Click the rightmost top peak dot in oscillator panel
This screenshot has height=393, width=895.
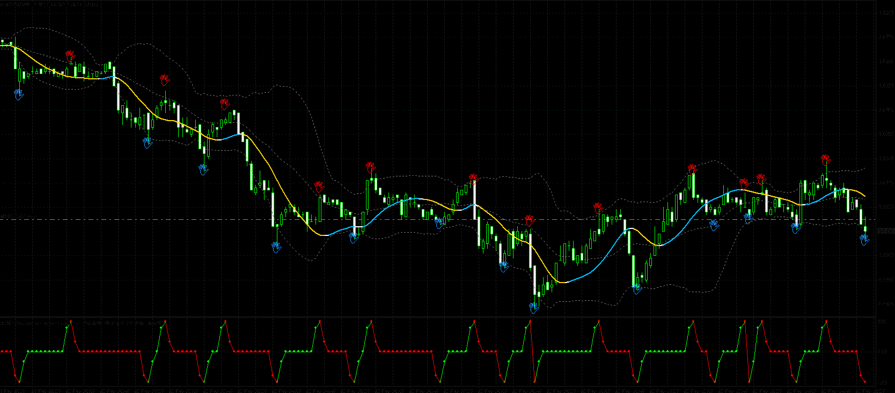click(x=826, y=322)
